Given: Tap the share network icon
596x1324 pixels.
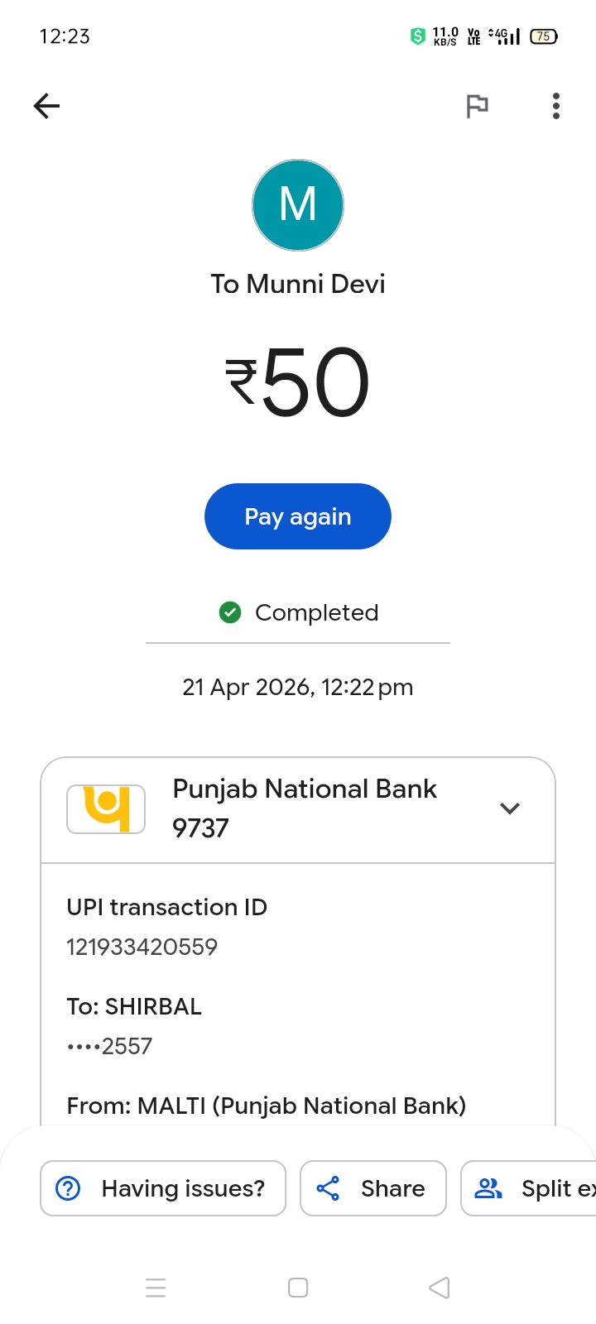Looking at the screenshot, I should [x=328, y=1188].
